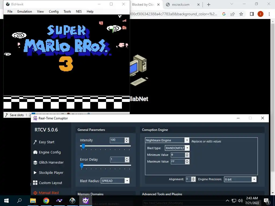Click the pencil icon beside Save slots
The height and width of the screenshot is (206, 275).
pyautogui.click(x=6, y=115)
